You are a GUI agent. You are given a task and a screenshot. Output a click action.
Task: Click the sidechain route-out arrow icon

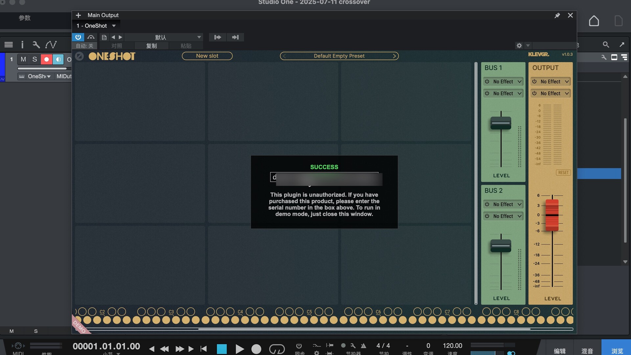pyautogui.click(x=217, y=37)
